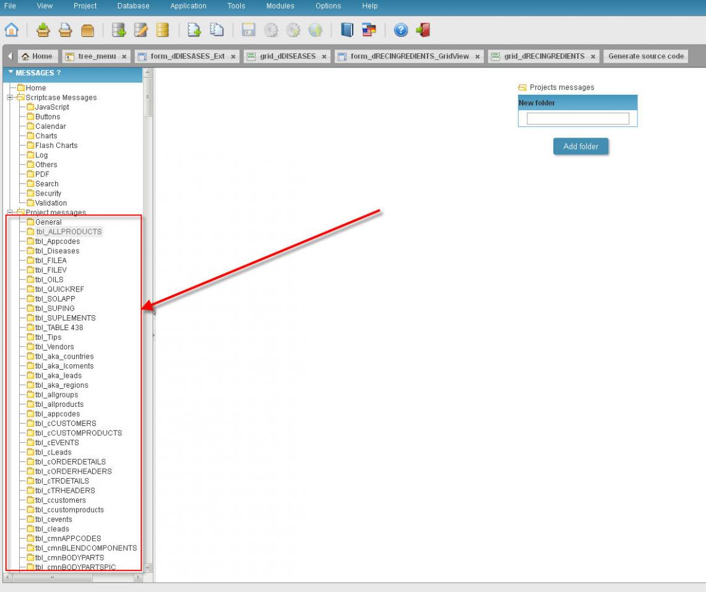The width and height of the screenshot is (706, 592).
Task: Click the Home house icon in the toolbar
Action: click(x=12, y=30)
